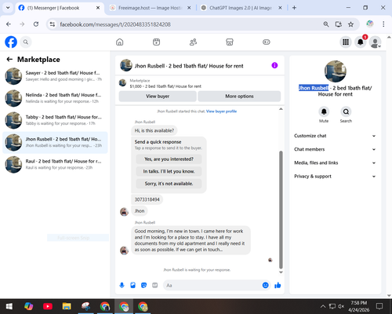Click chat scroll up arrow
The height and width of the screenshot is (314, 392).
[x=281, y=109]
